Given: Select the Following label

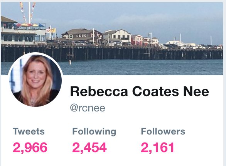Looking at the screenshot, I should [94, 131].
